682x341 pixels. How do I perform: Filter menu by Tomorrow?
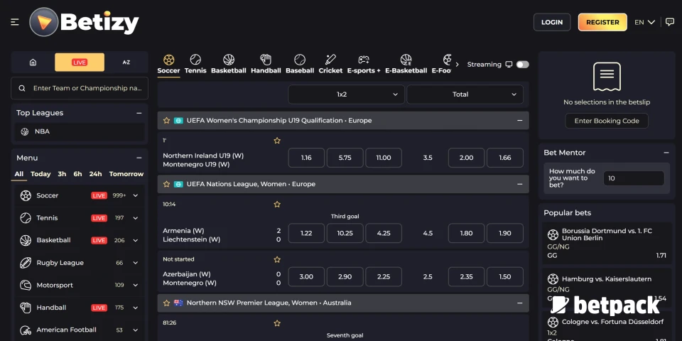126,174
